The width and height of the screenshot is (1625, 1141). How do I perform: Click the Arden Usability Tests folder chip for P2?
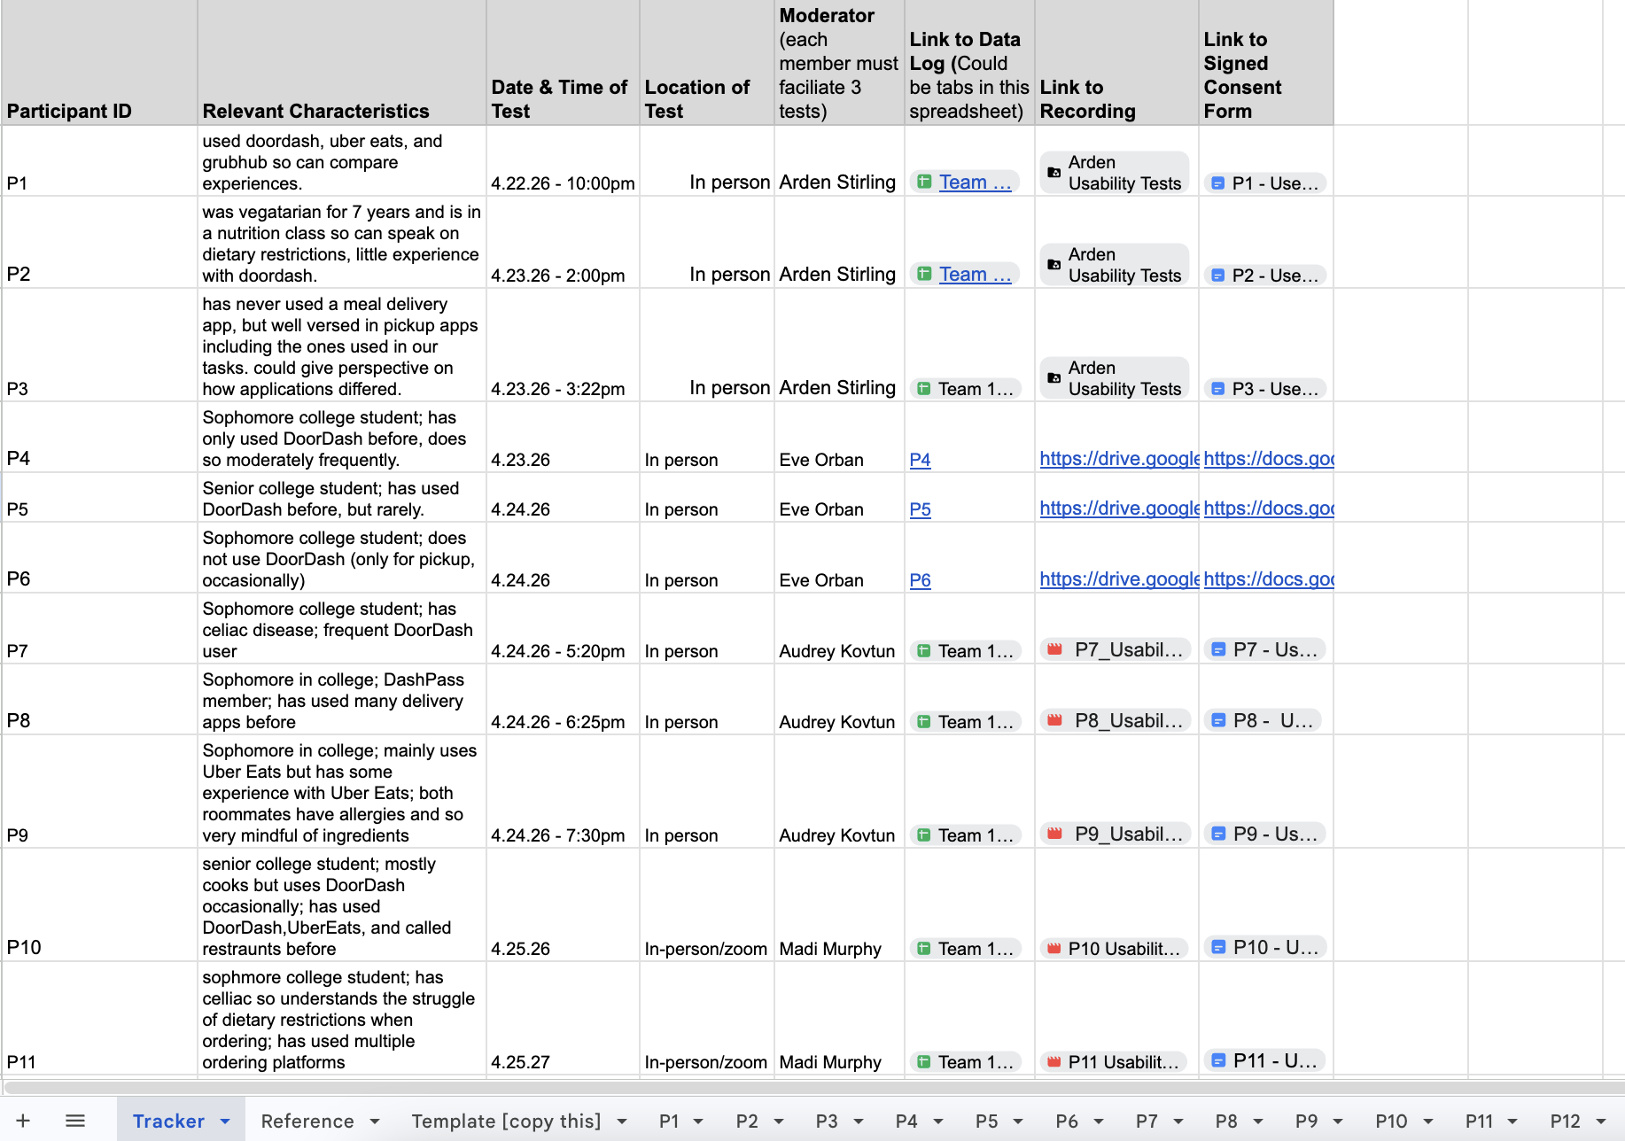(x=1114, y=265)
